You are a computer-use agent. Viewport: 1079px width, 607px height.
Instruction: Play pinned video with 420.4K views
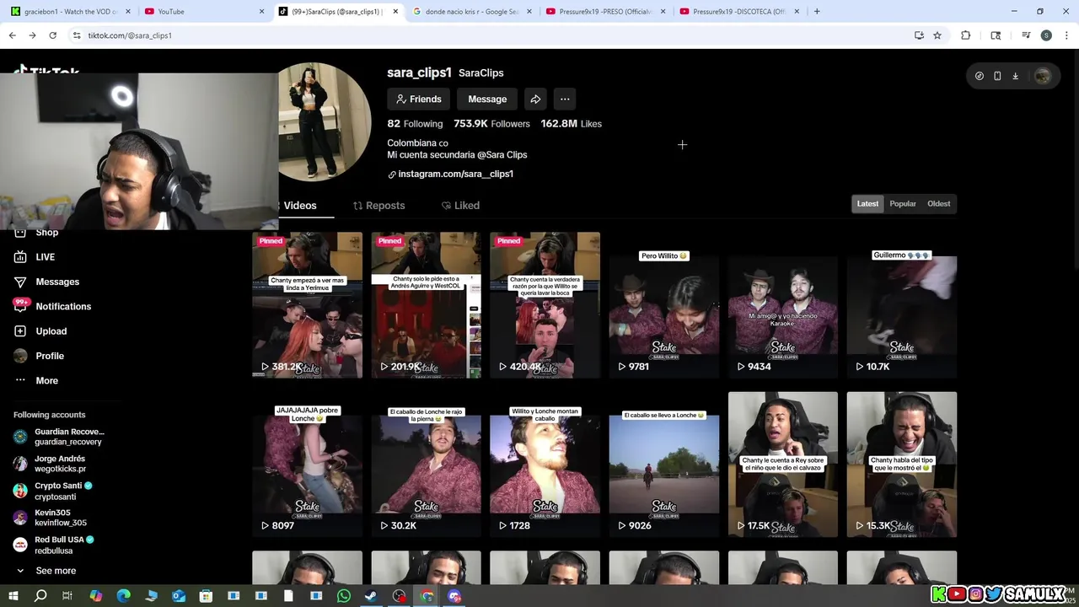[545, 305]
